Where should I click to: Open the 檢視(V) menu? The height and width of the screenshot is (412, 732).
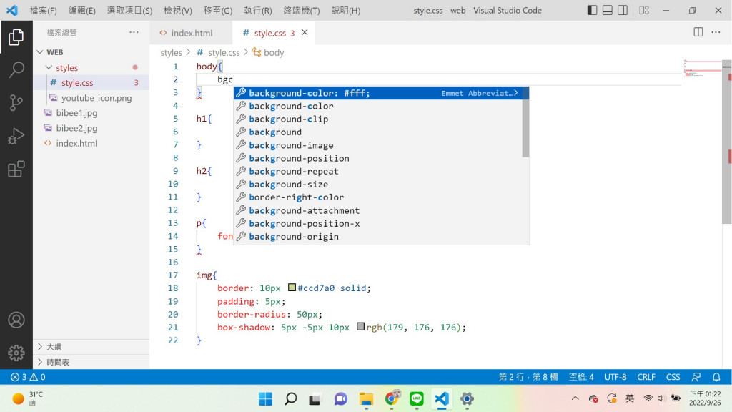(178, 10)
